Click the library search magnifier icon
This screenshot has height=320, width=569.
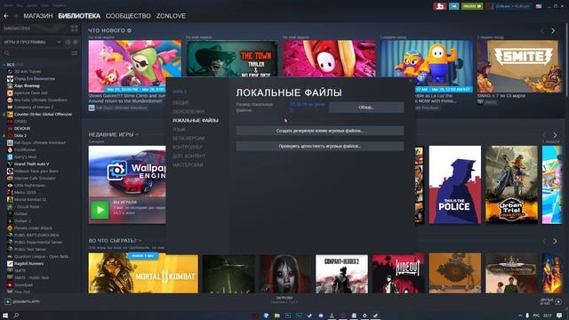coord(6,53)
